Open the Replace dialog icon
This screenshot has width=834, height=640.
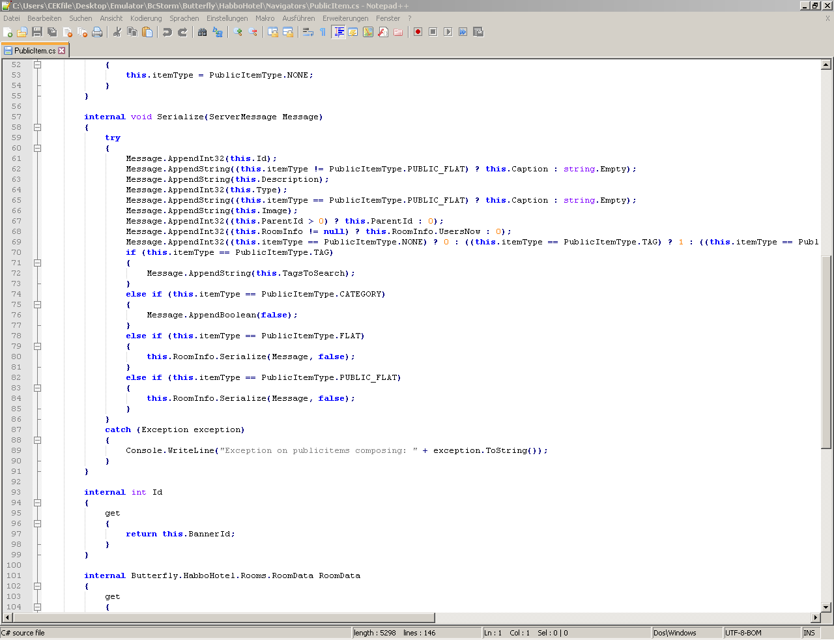218,32
